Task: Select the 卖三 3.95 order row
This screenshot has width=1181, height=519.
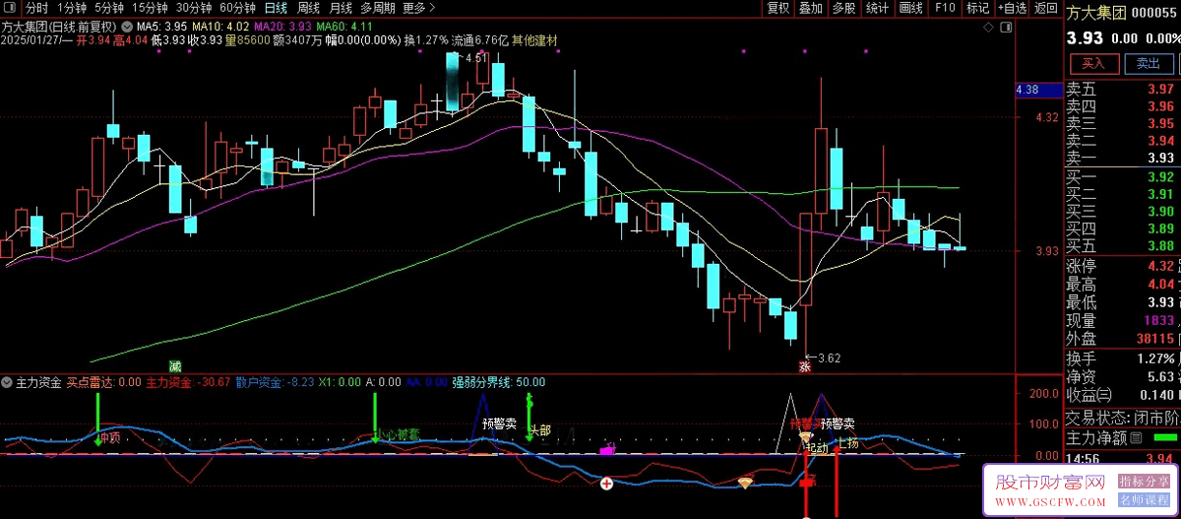Action: 1122,123
